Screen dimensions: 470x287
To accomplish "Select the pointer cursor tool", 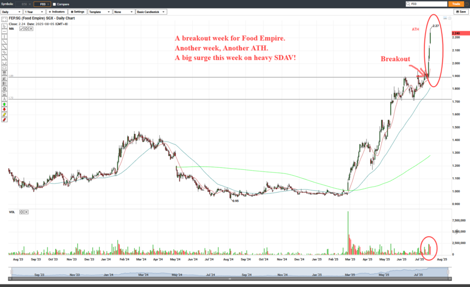I will pyautogui.click(x=4, y=27).
